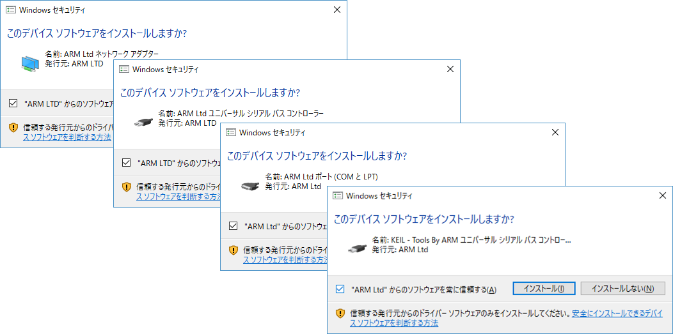Screen dimensions: 673x334
Task: Click publisher text "発行元: ARM Ltd" in KEIL dialog
Action: point(400,250)
